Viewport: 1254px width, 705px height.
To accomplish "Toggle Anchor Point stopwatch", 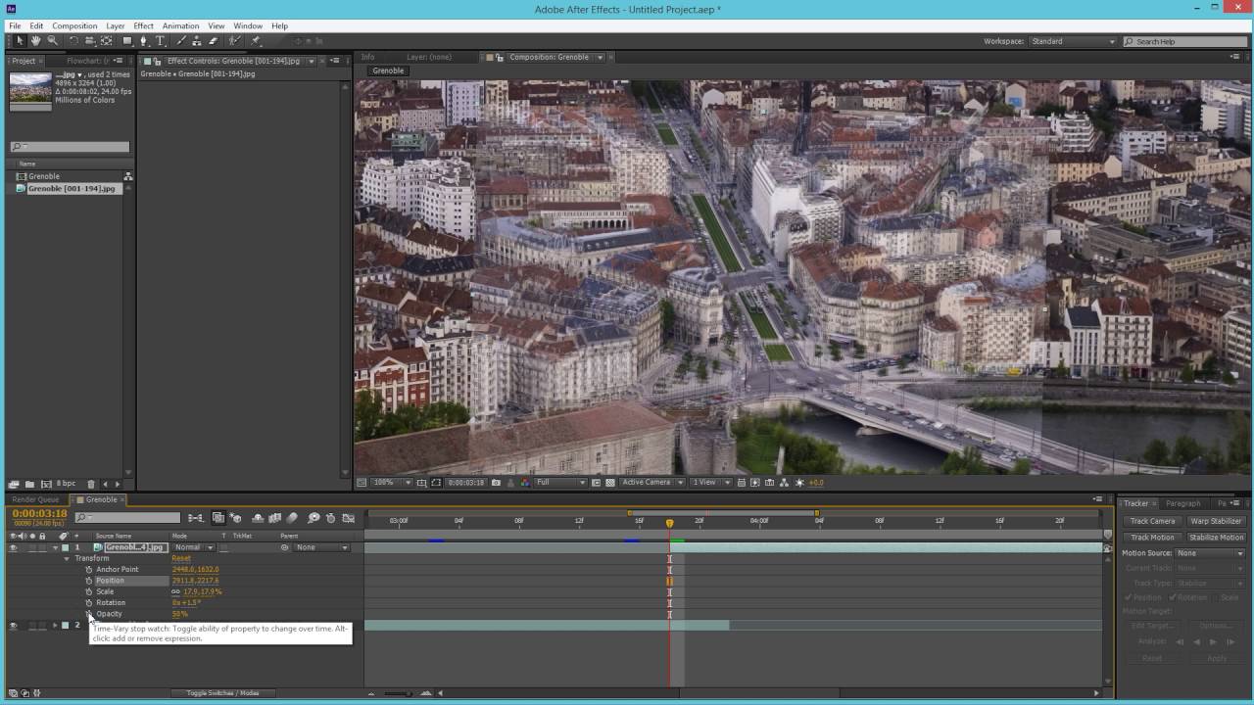I will point(89,569).
